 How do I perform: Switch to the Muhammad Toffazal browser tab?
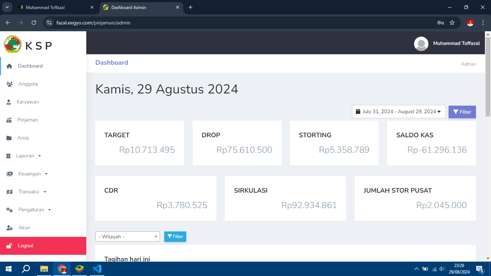(54, 7)
